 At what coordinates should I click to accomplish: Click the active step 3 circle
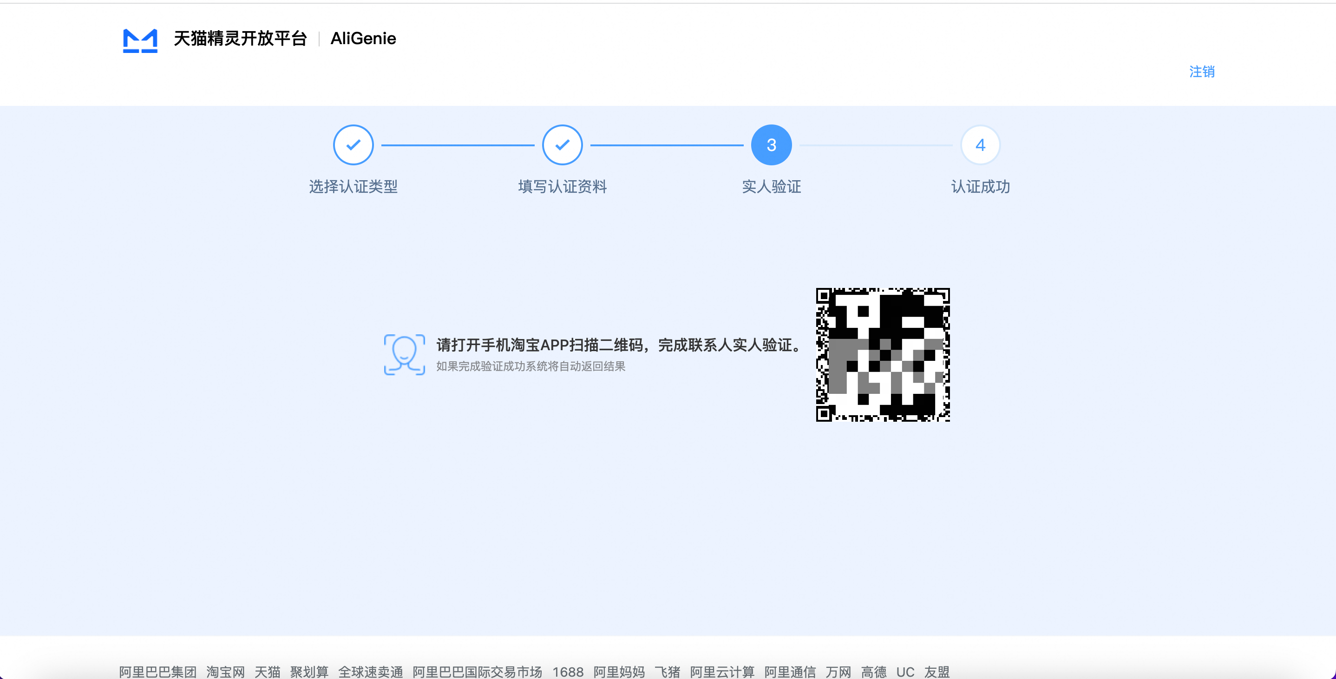click(x=771, y=145)
